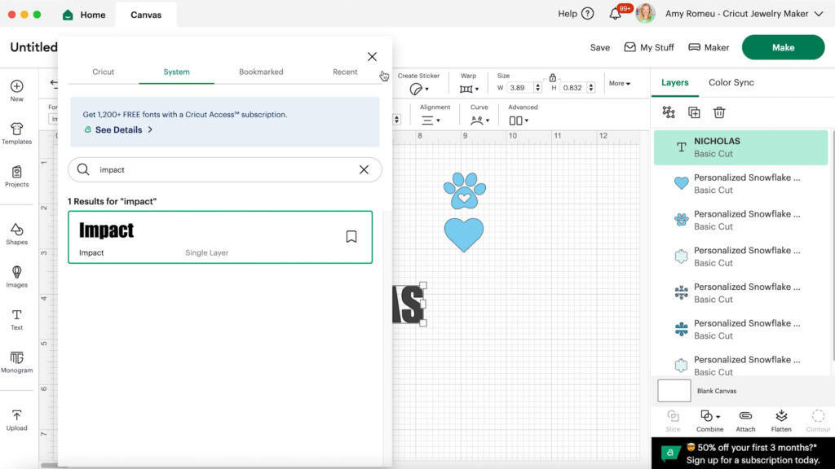Close the font picker panel
Screen dimensions: 835x469
point(372,56)
